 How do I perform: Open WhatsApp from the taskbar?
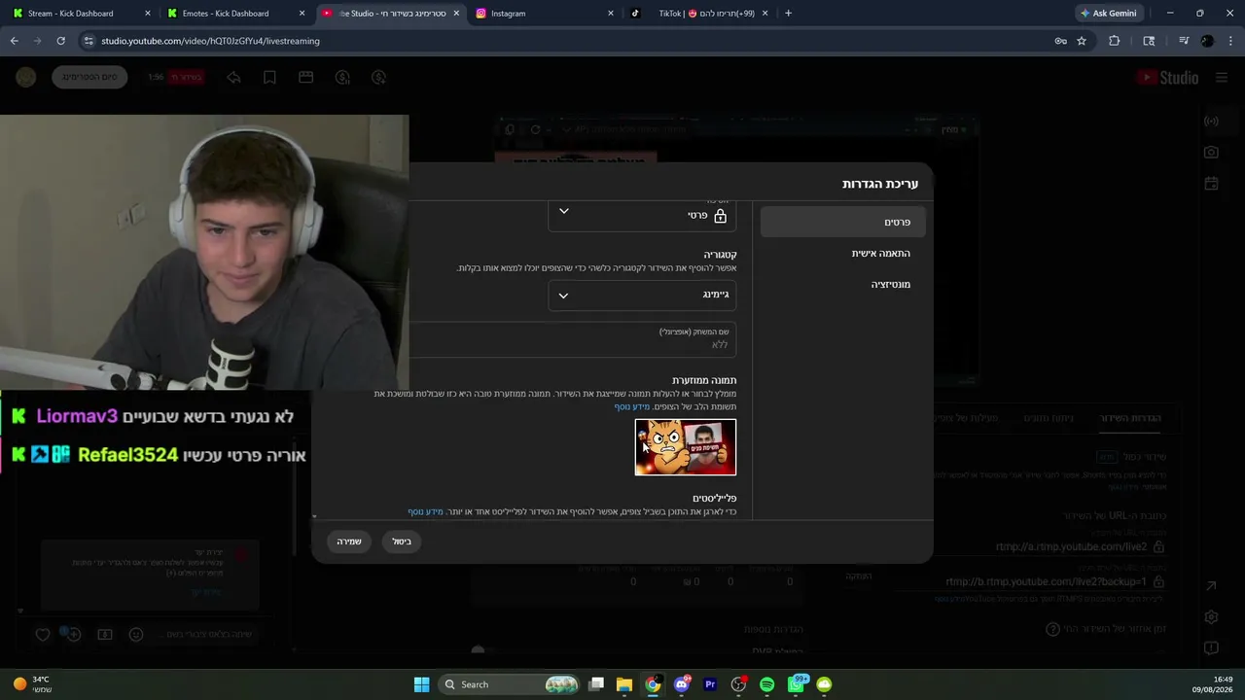pyautogui.click(x=796, y=684)
